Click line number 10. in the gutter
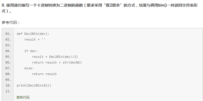 pos(8,85)
